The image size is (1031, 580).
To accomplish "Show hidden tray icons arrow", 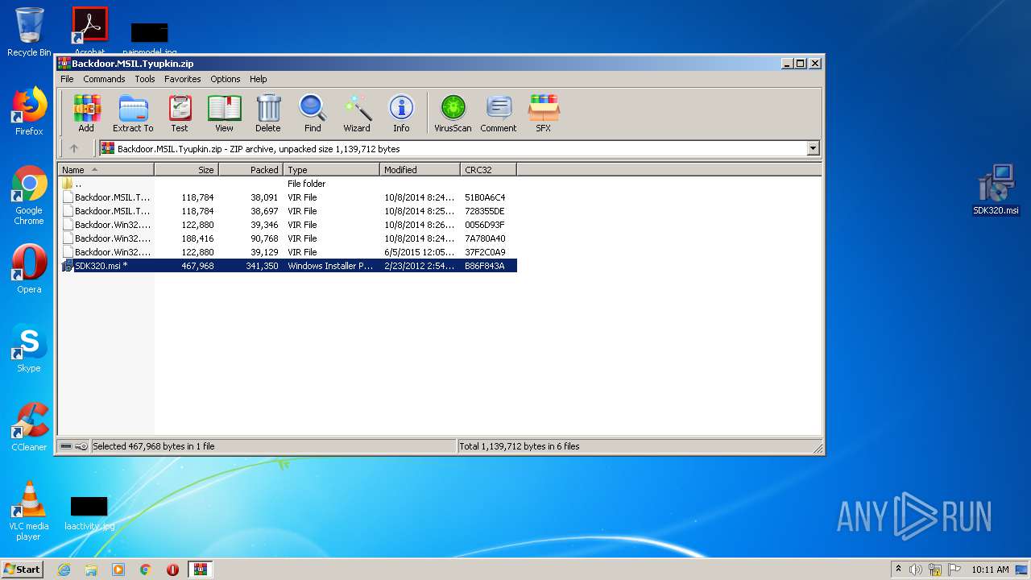I will (x=898, y=570).
